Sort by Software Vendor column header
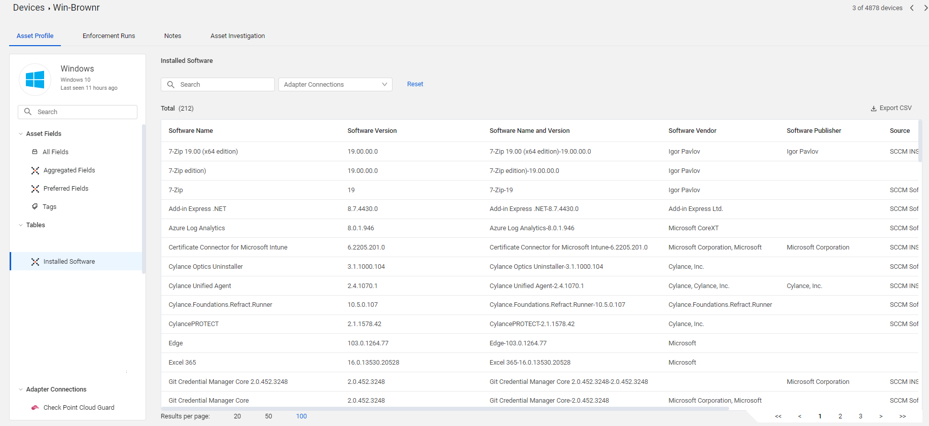This screenshot has width=929, height=426. [692, 131]
